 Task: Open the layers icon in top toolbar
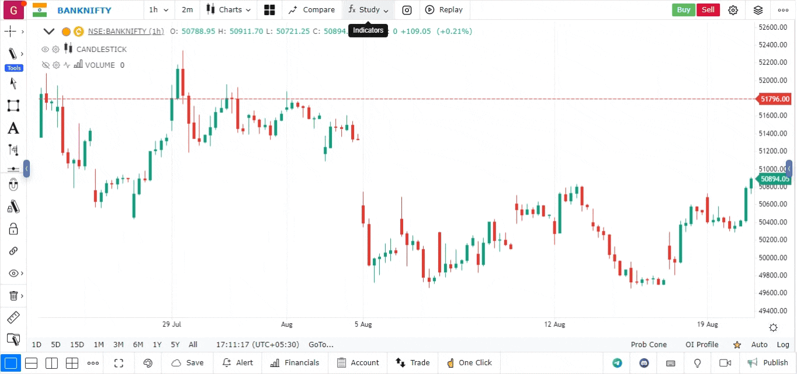(x=758, y=10)
